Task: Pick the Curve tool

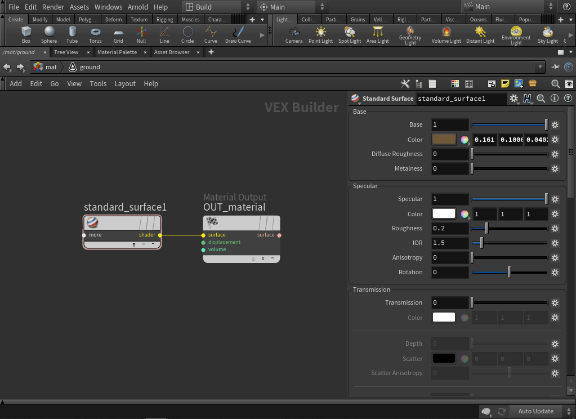Action: coord(211,35)
